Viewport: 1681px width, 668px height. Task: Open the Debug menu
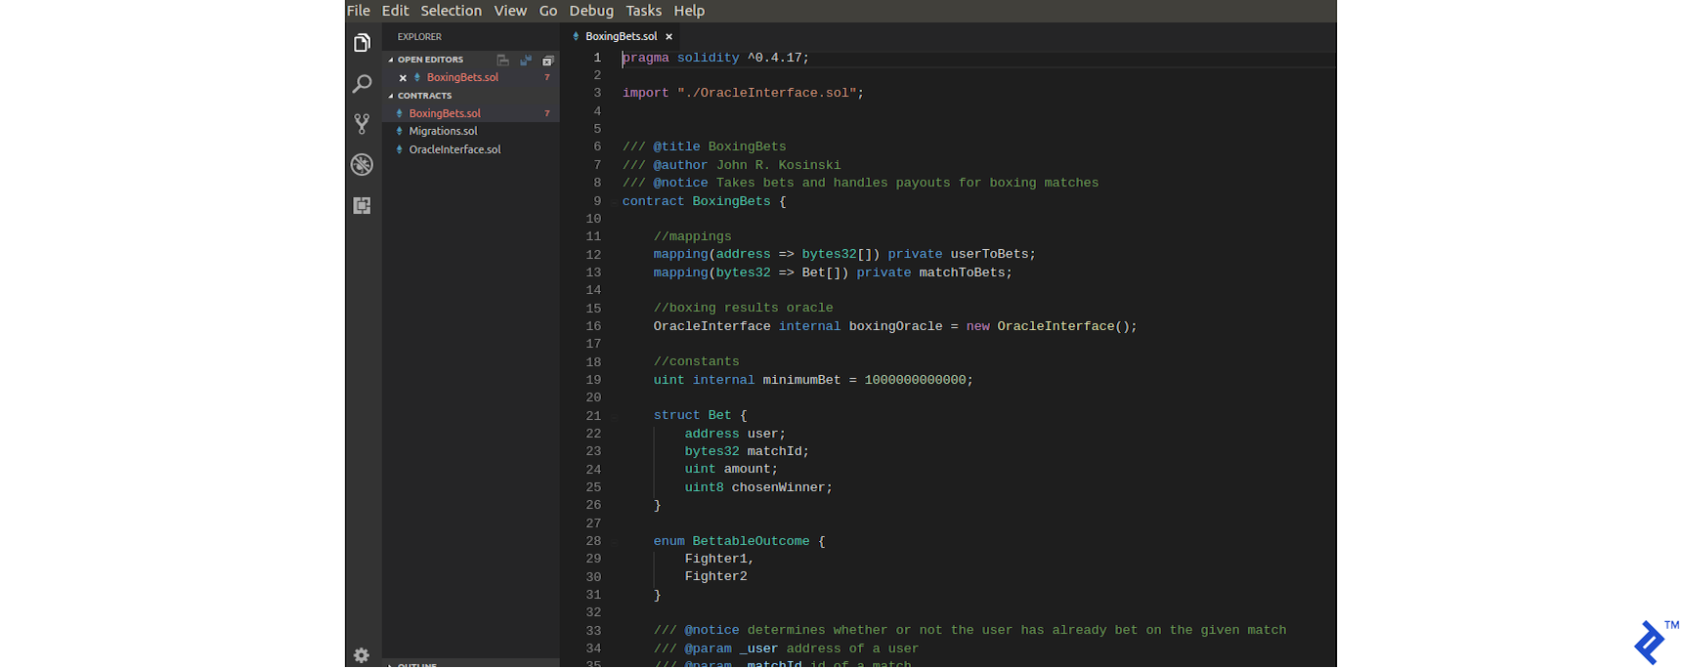(x=591, y=11)
